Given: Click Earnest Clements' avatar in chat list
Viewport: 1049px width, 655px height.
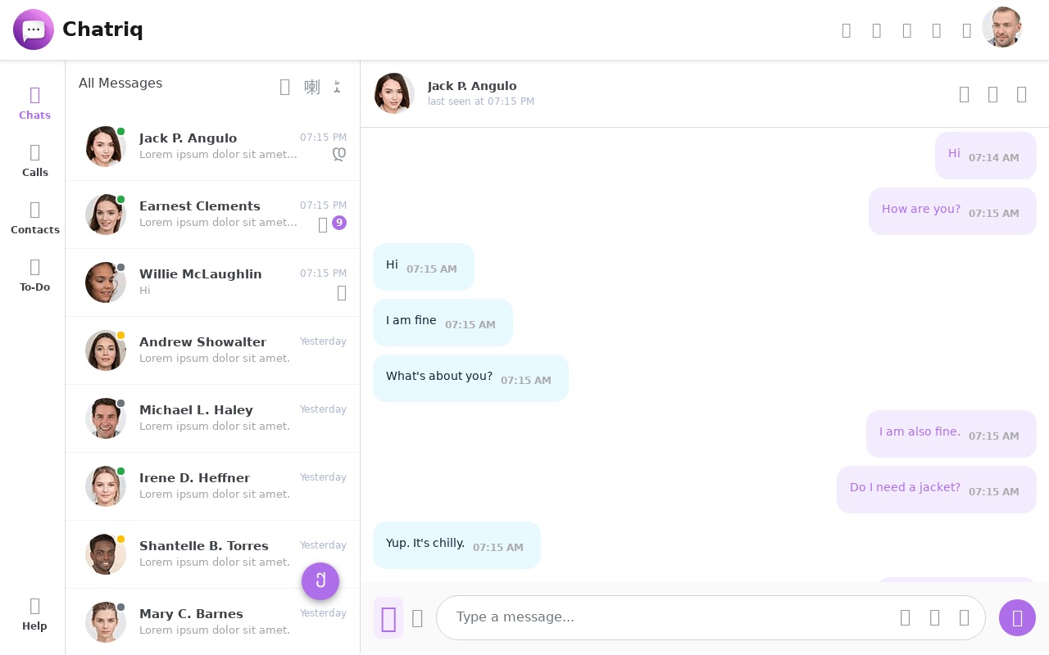Looking at the screenshot, I should point(106,215).
